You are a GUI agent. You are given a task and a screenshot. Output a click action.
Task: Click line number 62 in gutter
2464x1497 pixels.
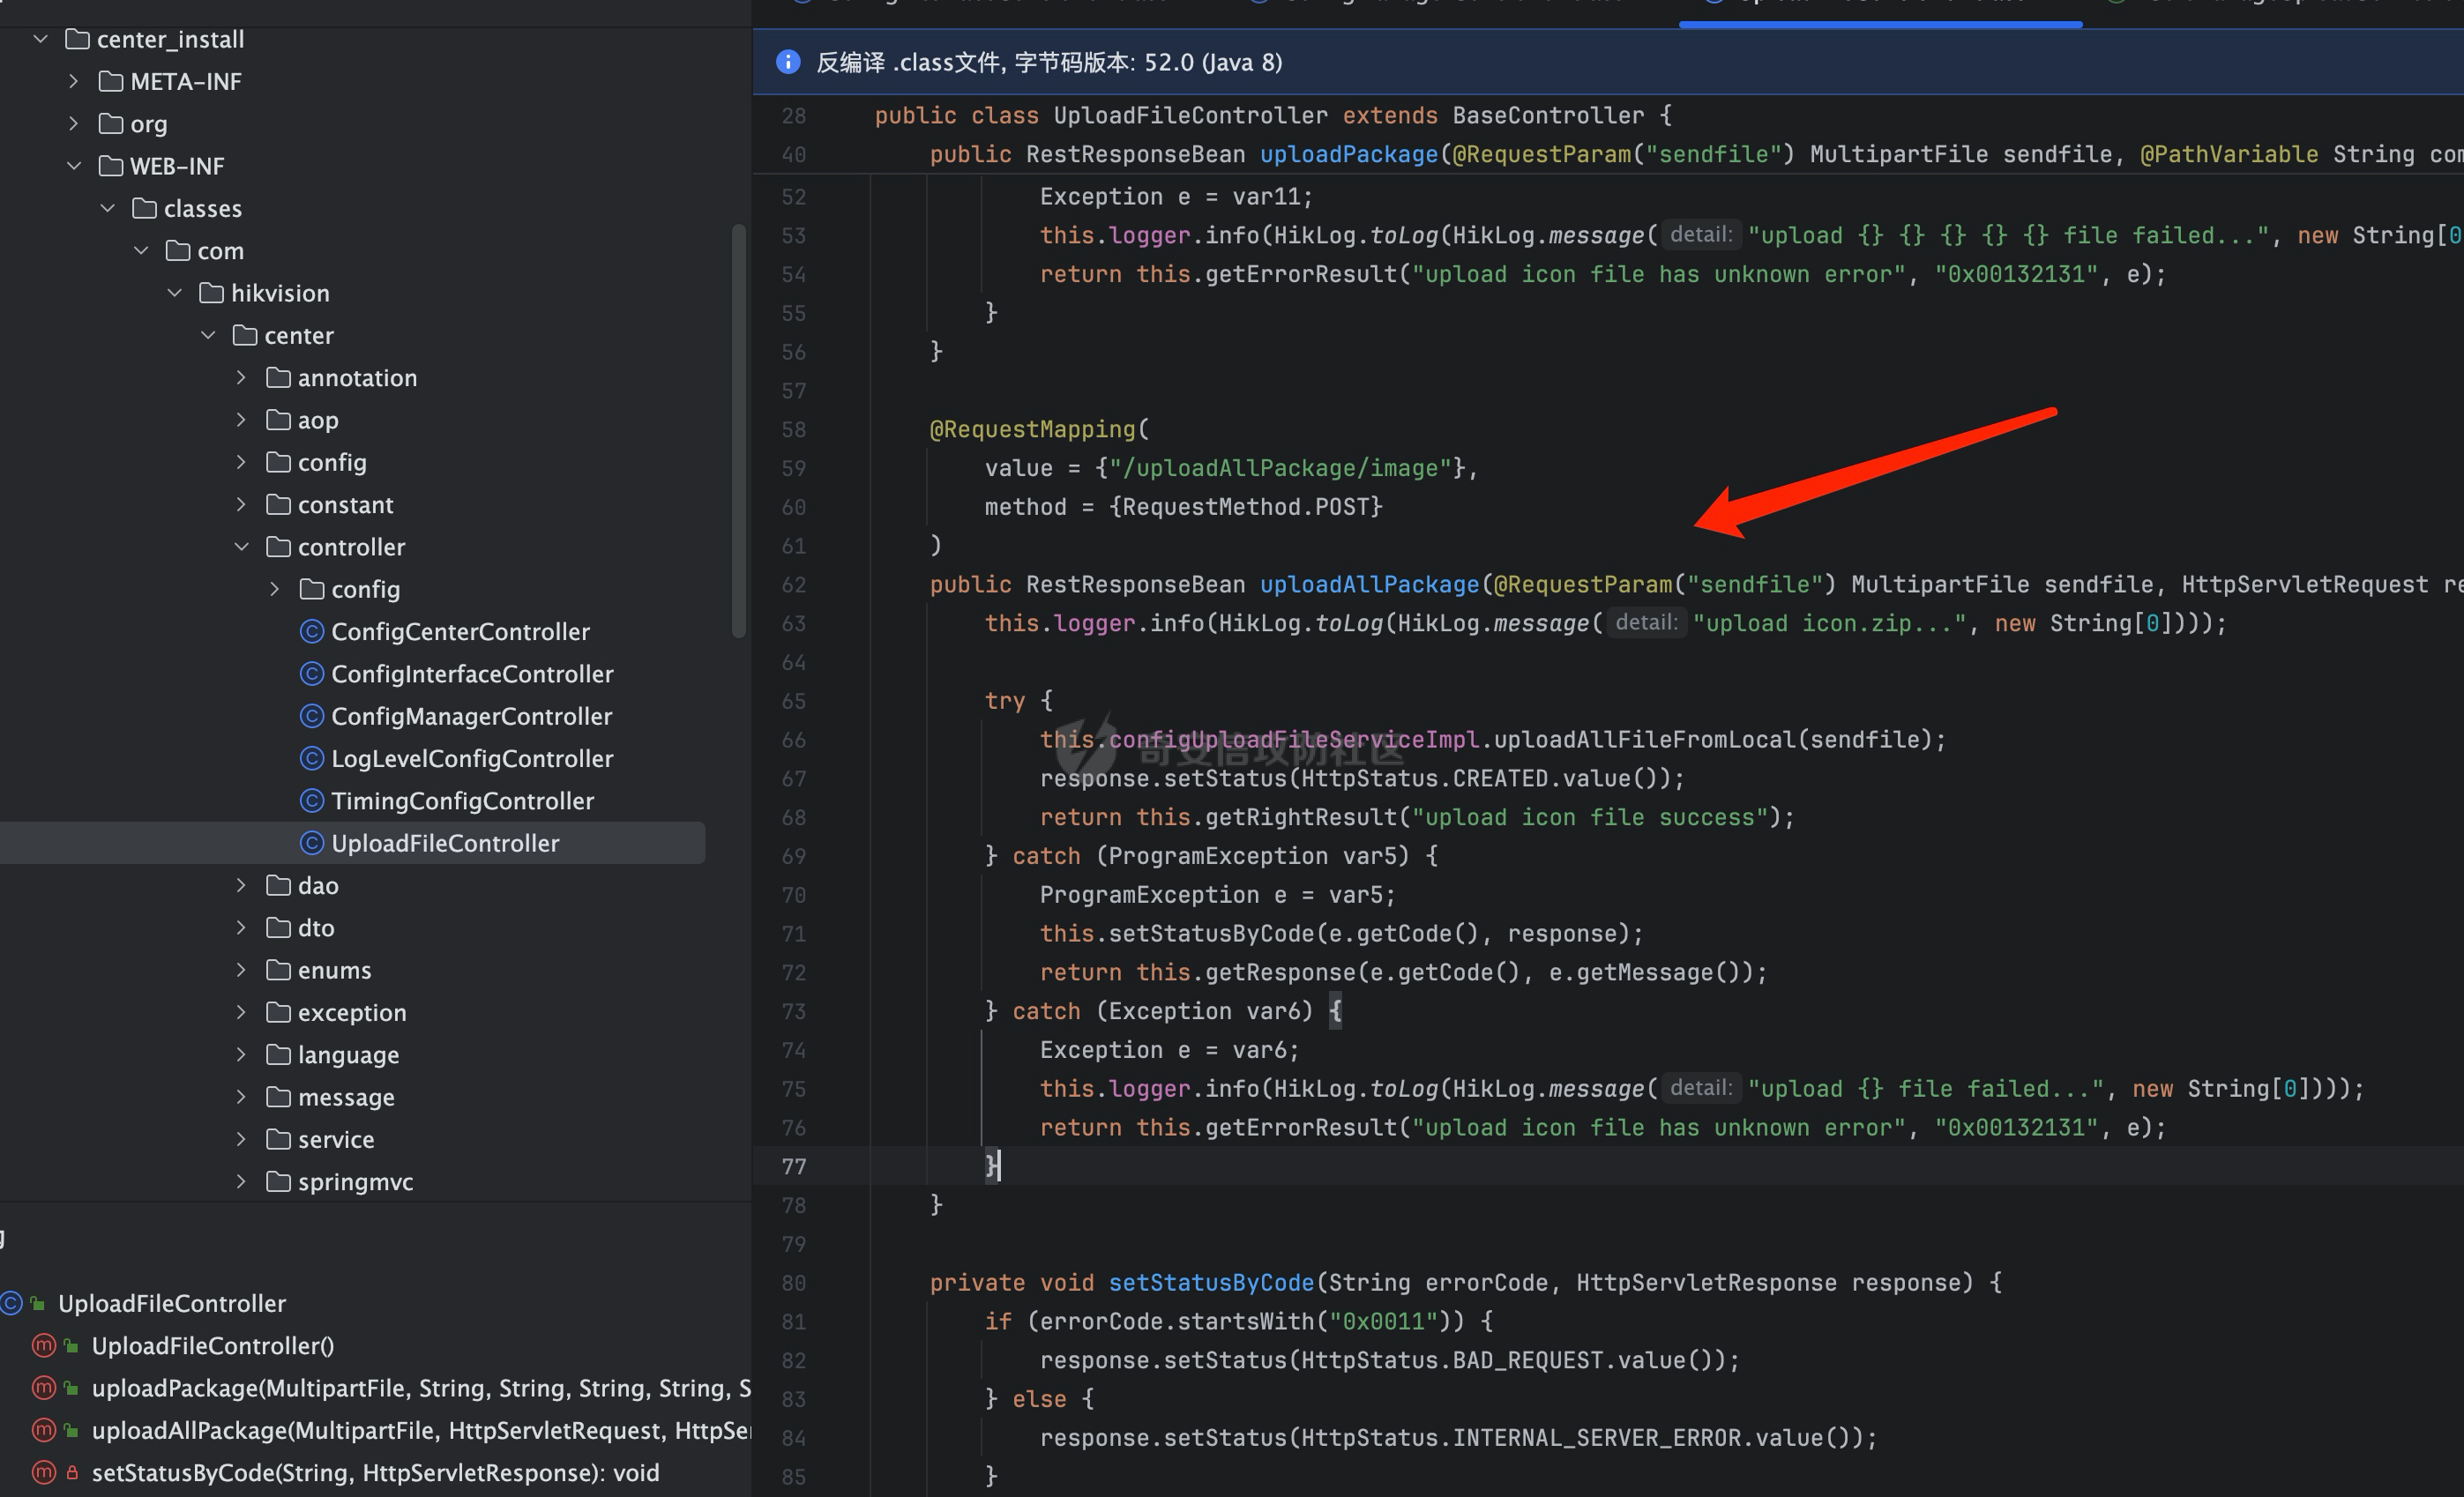click(x=794, y=584)
